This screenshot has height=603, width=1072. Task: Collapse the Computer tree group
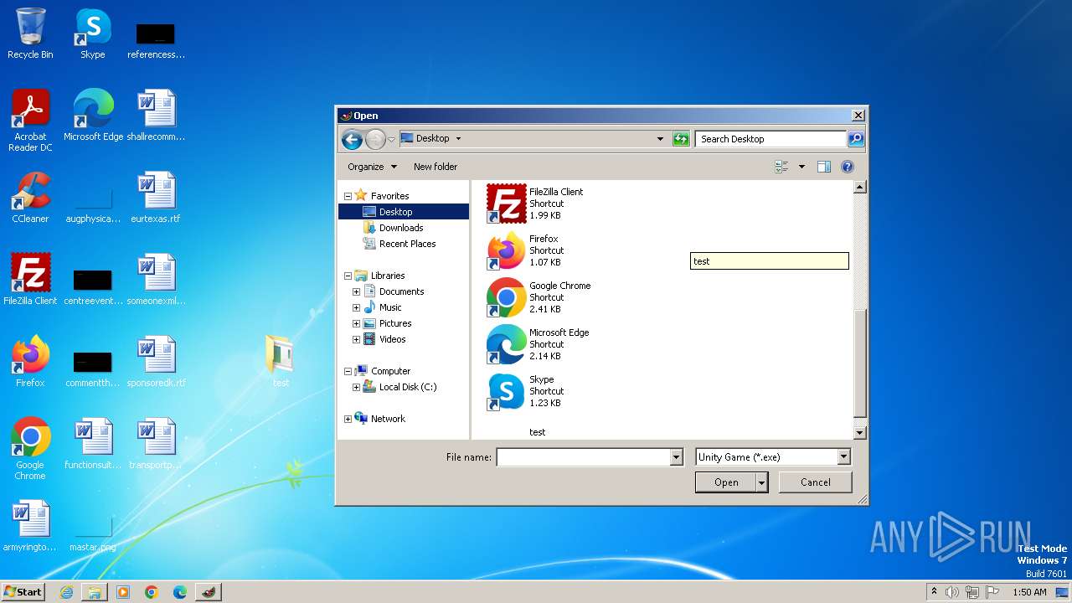(348, 371)
